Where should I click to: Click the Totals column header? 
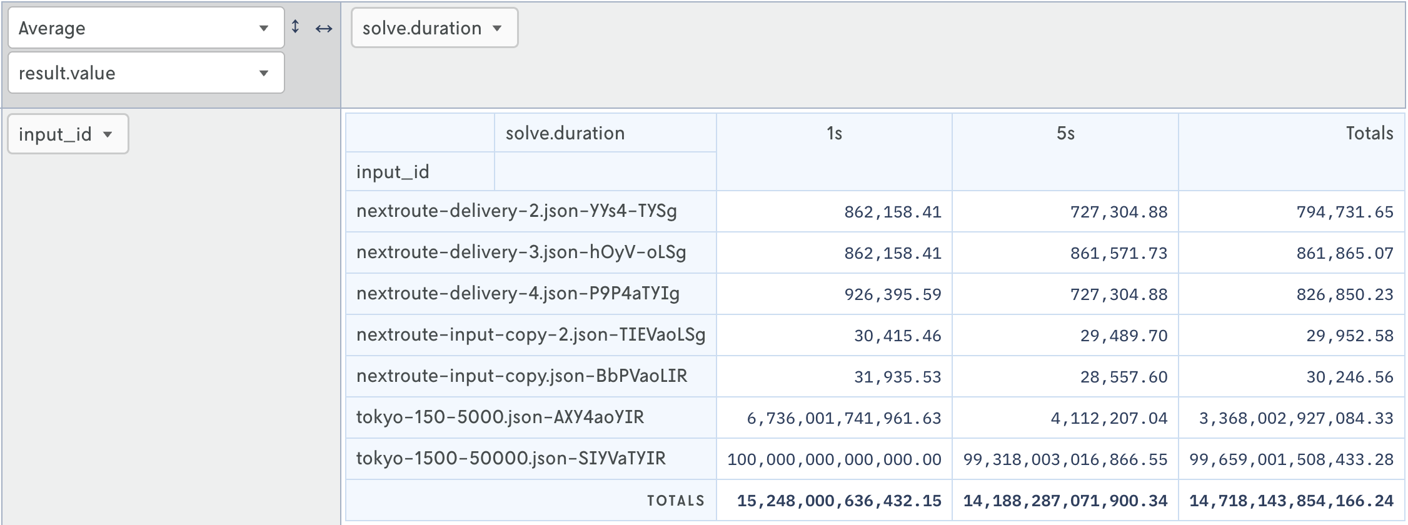pyautogui.click(x=1369, y=133)
